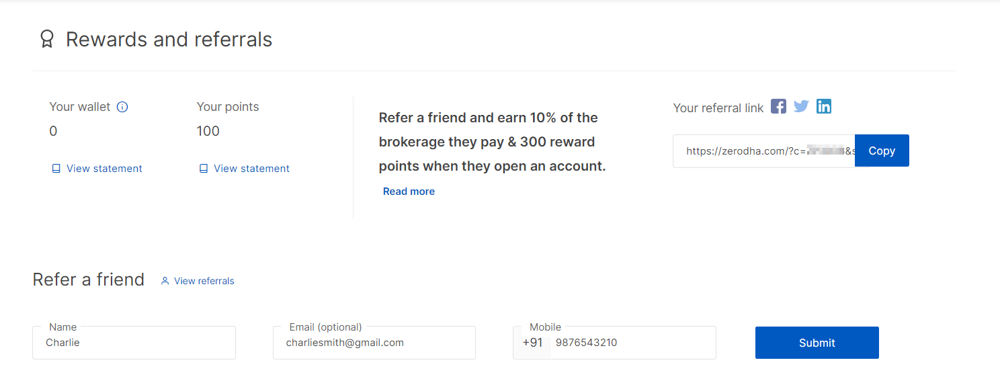Click the +91 country code prefix
The height and width of the screenshot is (383, 1000).
point(532,343)
